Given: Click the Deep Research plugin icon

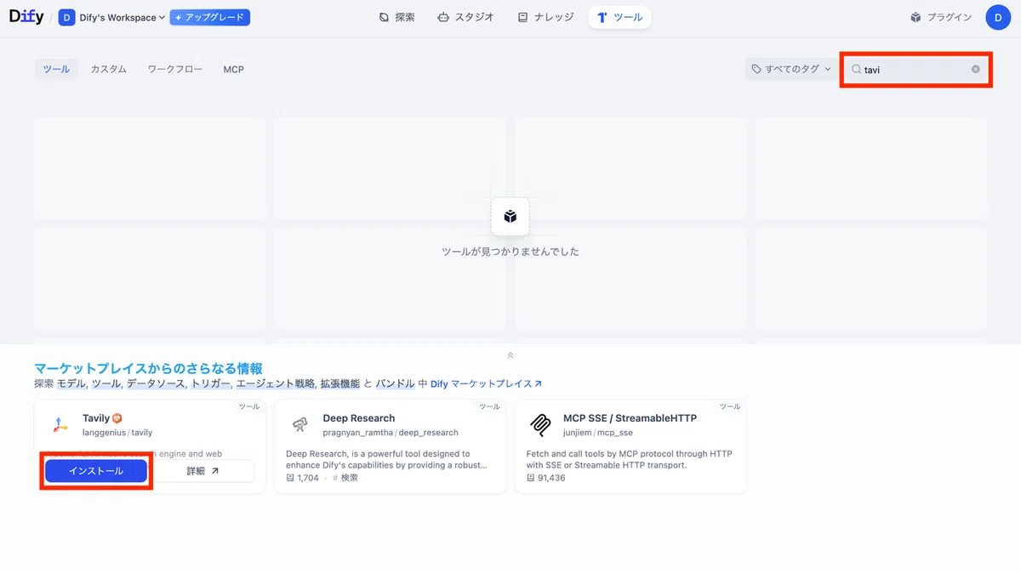Looking at the screenshot, I should click(299, 425).
